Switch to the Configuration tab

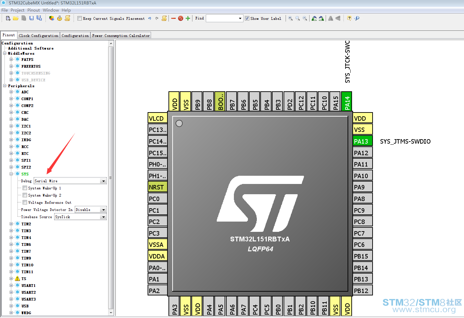75,36
